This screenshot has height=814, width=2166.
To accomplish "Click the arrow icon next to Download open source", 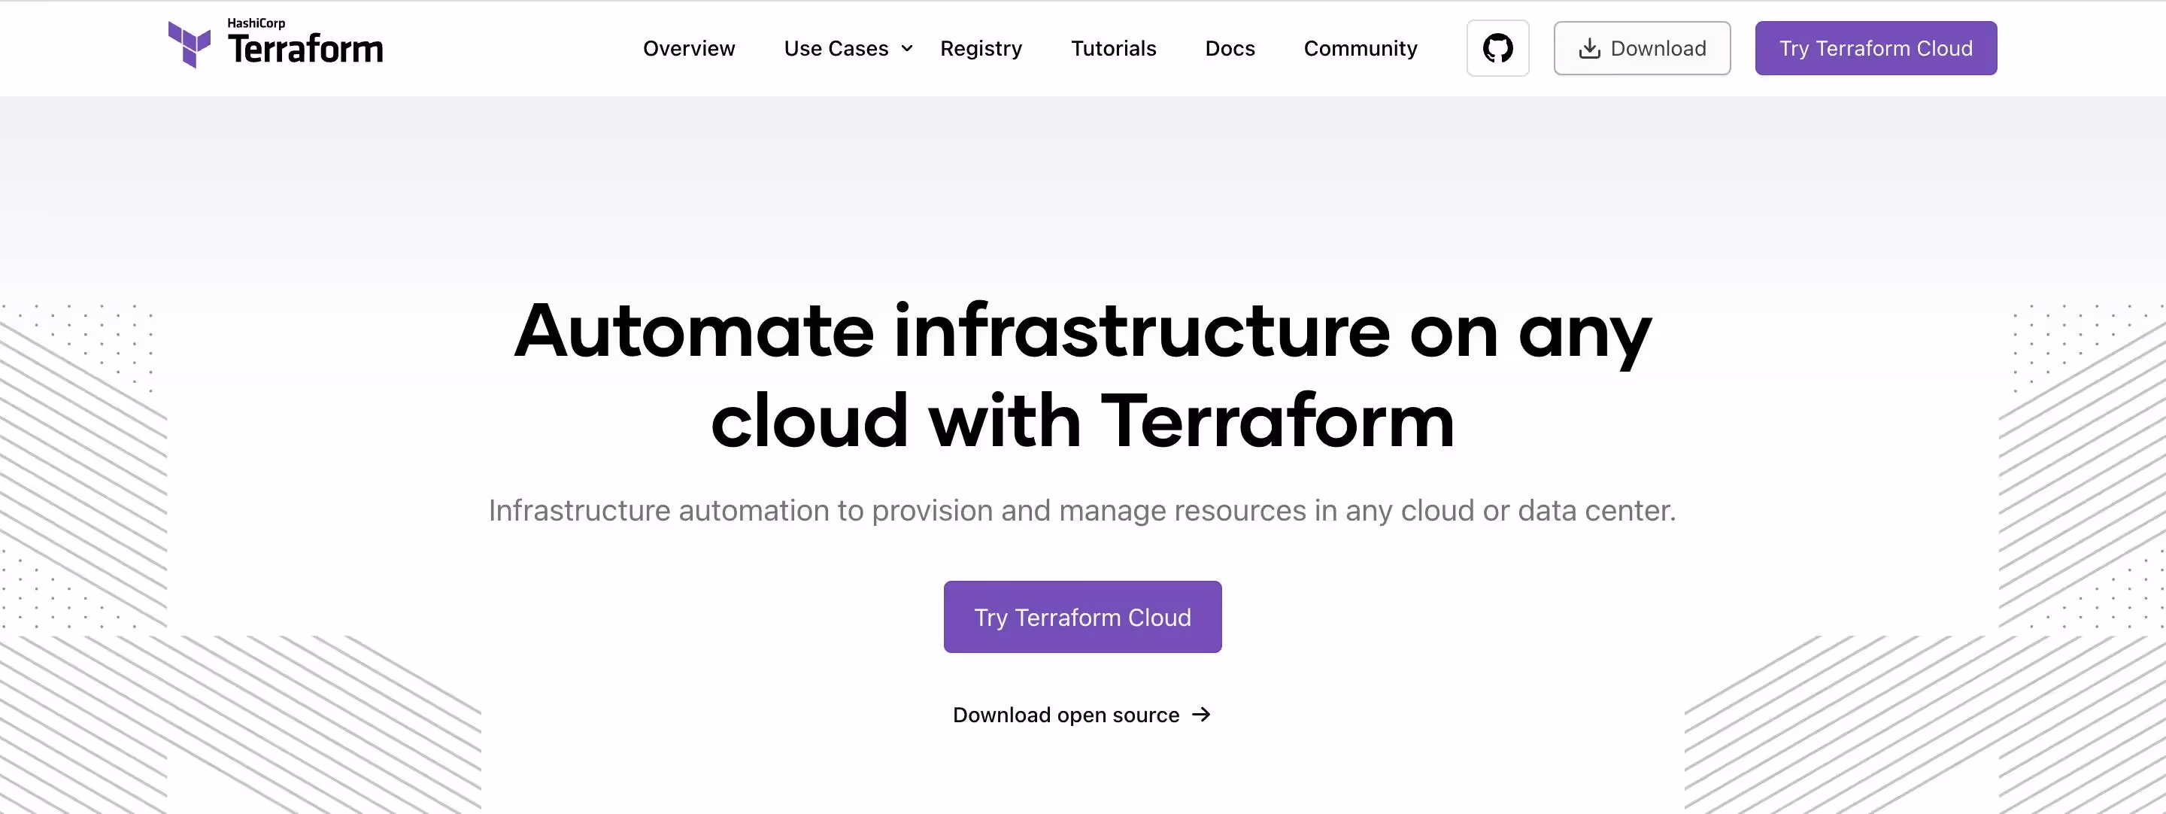I will 1202,714.
